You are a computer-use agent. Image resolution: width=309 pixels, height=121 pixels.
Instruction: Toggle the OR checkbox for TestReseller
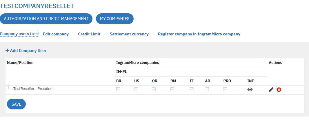pyautogui.click(x=154, y=89)
